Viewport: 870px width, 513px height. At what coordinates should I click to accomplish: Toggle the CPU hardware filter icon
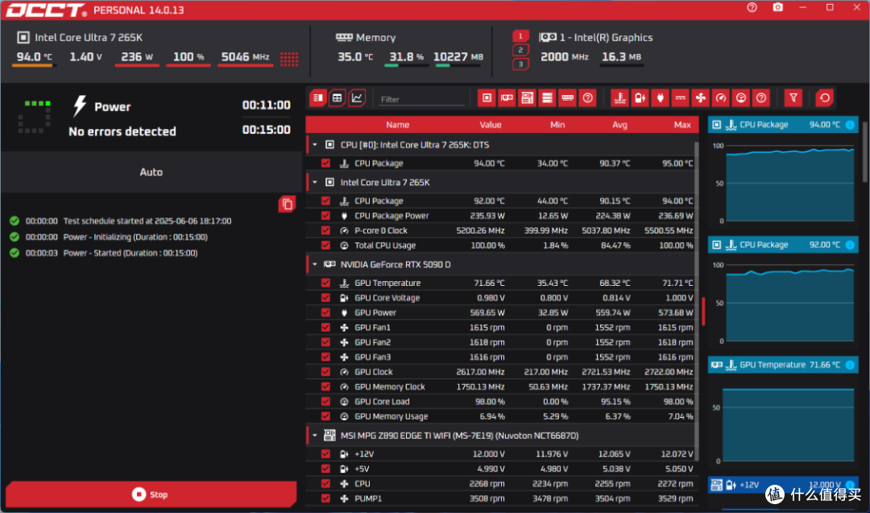coord(487,98)
